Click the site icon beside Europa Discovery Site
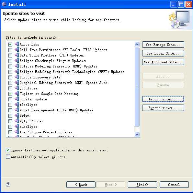The height and width of the screenshot is (193, 193). coord(17,77)
